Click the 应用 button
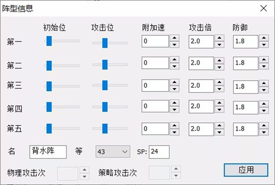 tap(246, 170)
